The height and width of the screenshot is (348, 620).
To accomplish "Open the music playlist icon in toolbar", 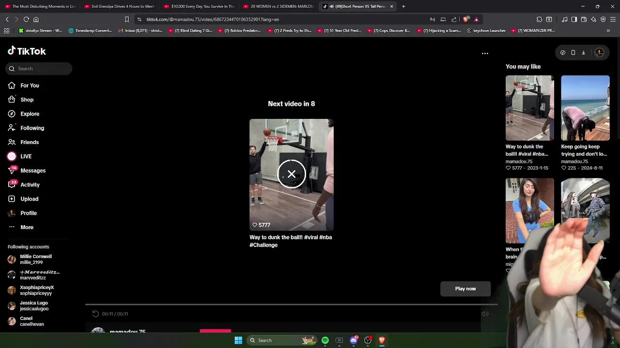I will [x=564, y=19].
